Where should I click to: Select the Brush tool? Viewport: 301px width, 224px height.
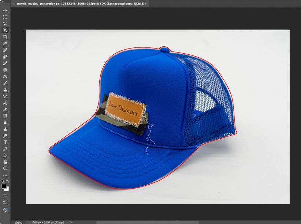[5, 83]
